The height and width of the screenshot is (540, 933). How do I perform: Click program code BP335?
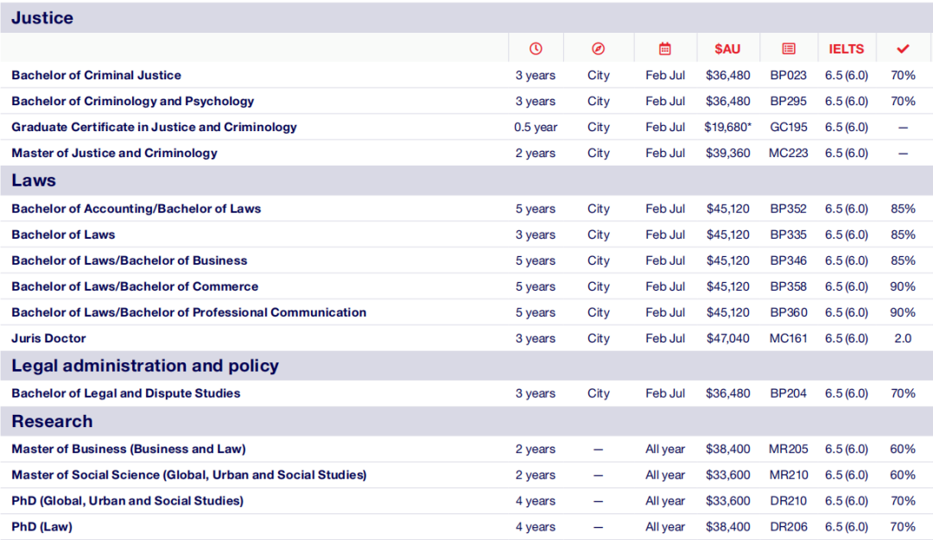(789, 235)
